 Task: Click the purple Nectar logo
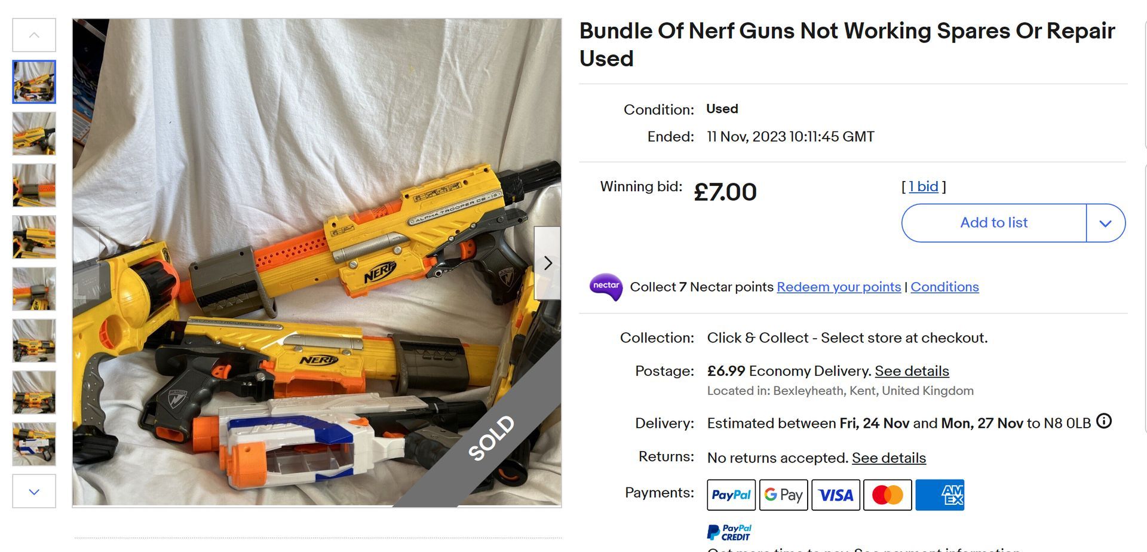coord(606,287)
